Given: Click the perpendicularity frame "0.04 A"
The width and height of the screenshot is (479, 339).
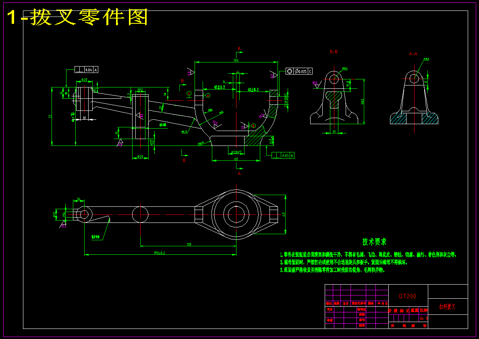Looking at the screenshot, I should (87, 70).
